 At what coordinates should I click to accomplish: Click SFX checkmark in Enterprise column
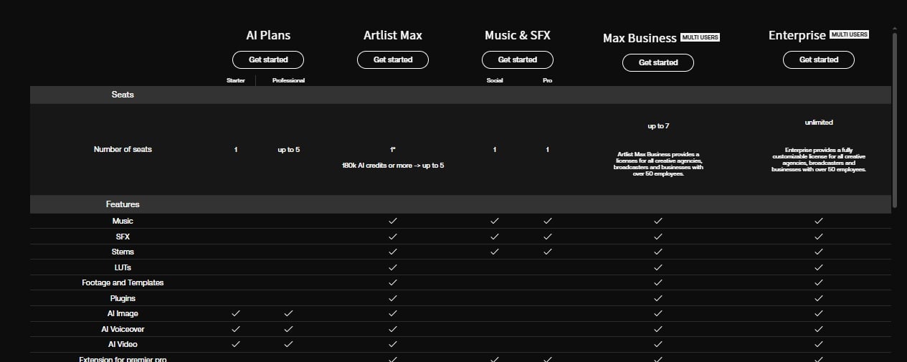pyautogui.click(x=819, y=237)
